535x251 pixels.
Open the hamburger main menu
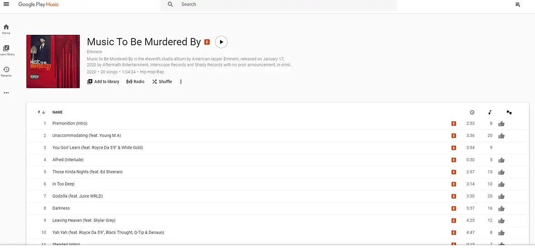6,5
